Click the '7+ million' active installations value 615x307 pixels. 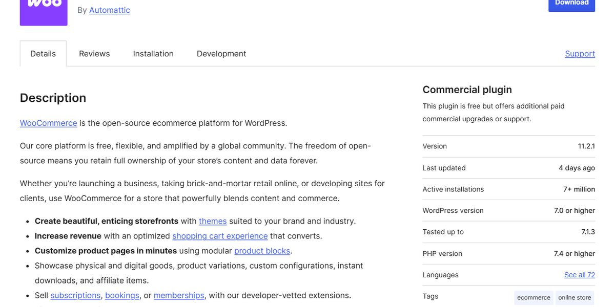579,189
